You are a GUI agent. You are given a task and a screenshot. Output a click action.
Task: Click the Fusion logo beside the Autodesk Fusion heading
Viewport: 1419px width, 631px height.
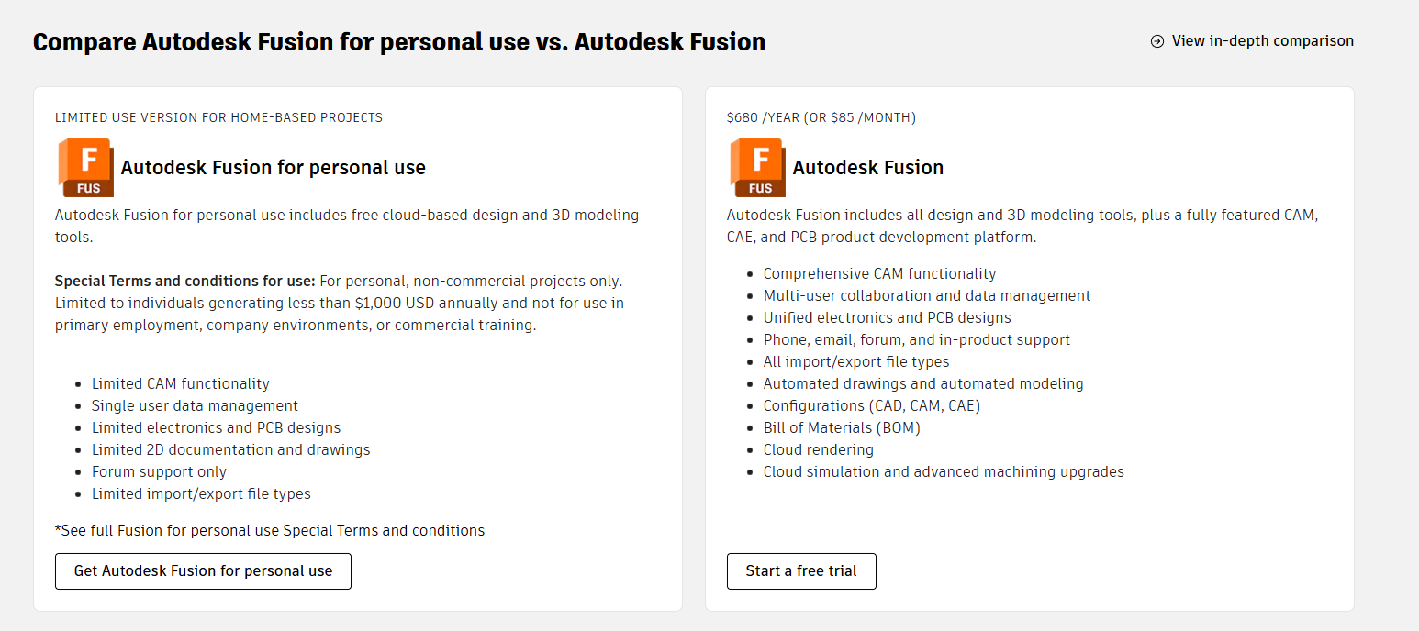(x=757, y=167)
